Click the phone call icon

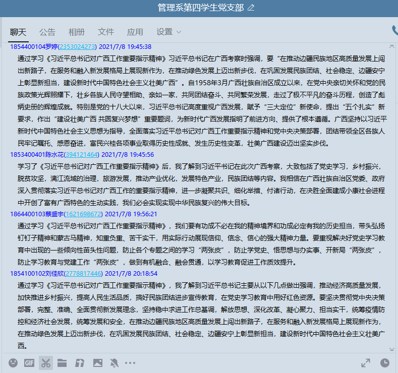pyautogui.click(x=394, y=31)
